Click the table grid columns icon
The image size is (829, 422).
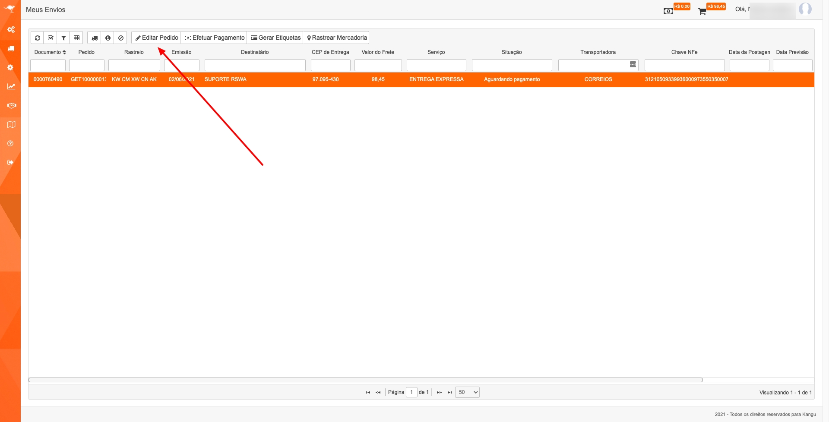76,38
